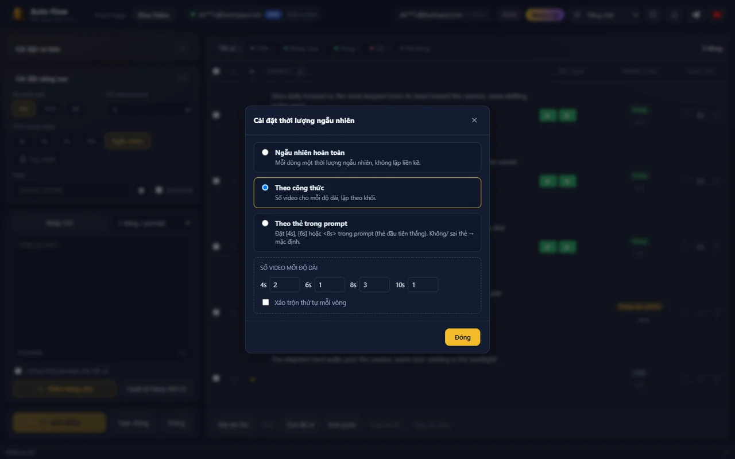Click the 6s video count input
Image resolution: width=735 pixels, height=459 pixels.
click(330, 285)
